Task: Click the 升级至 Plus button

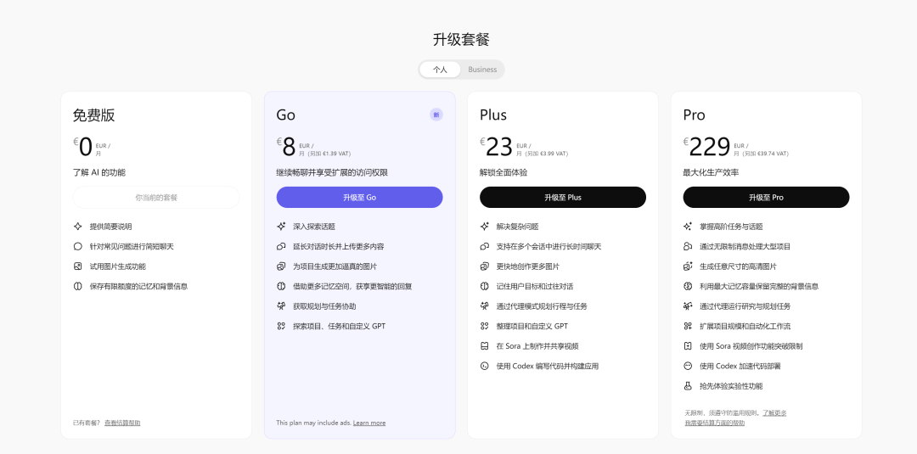Action: 563,198
